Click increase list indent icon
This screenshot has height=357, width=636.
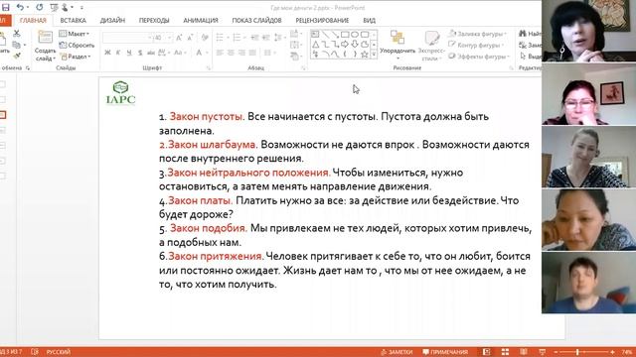click(265, 38)
